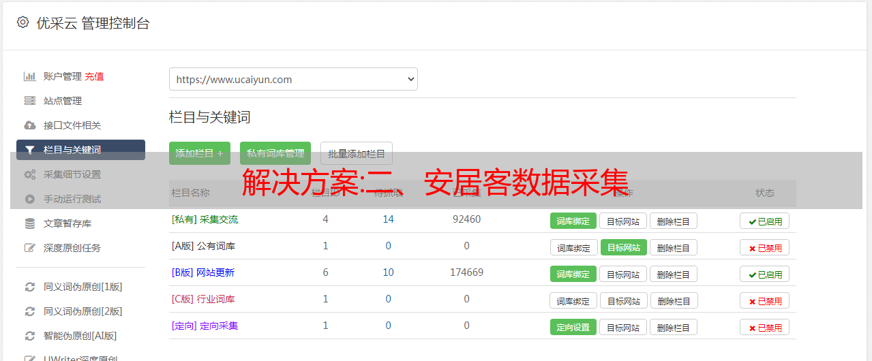Click the red 充值 link

pyautogui.click(x=95, y=76)
